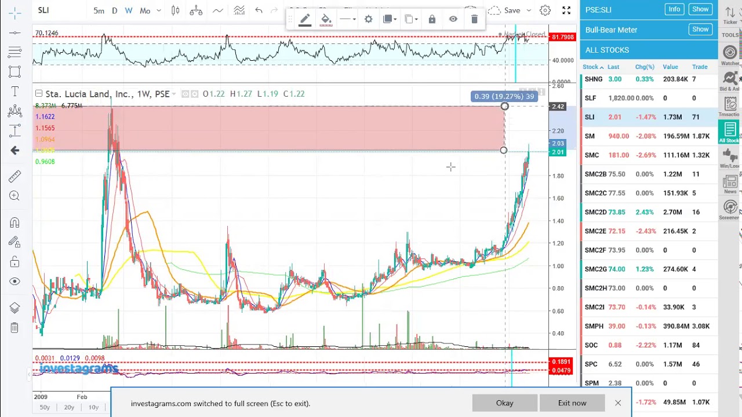
Task: Change drawing line color with pencil
Action: click(305, 19)
